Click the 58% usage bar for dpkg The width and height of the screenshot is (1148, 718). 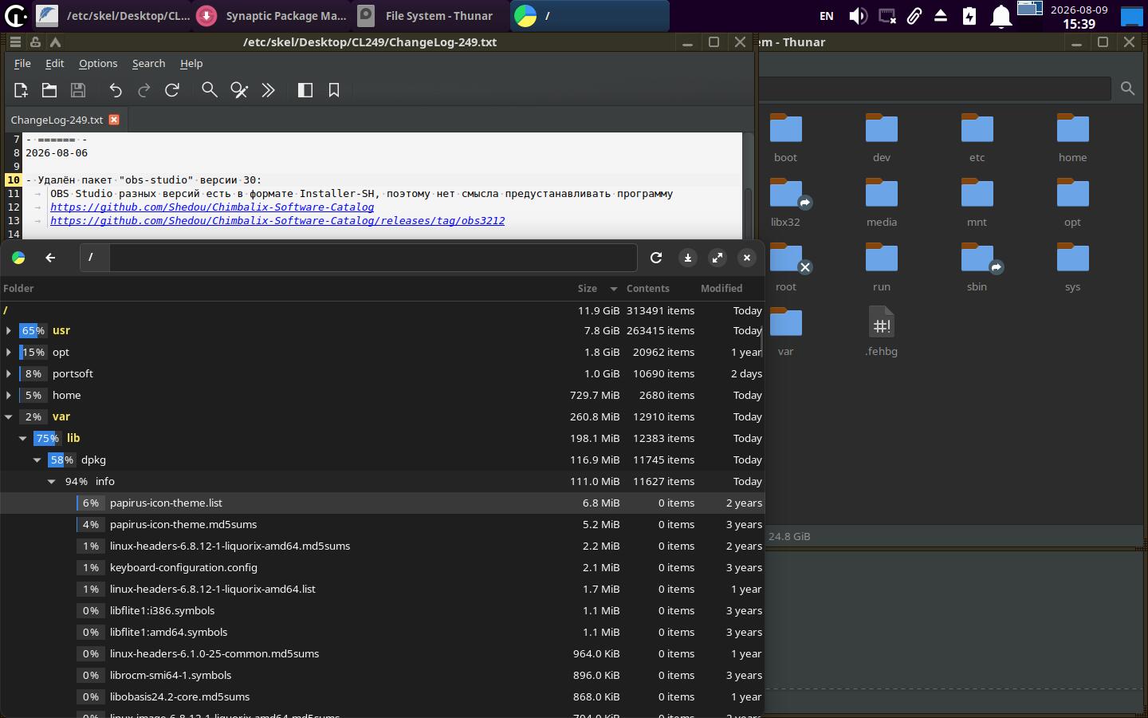pos(62,460)
